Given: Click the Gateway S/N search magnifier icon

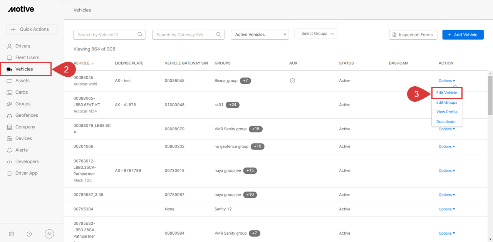Looking at the screenshot, I should [x=219, y=34].
